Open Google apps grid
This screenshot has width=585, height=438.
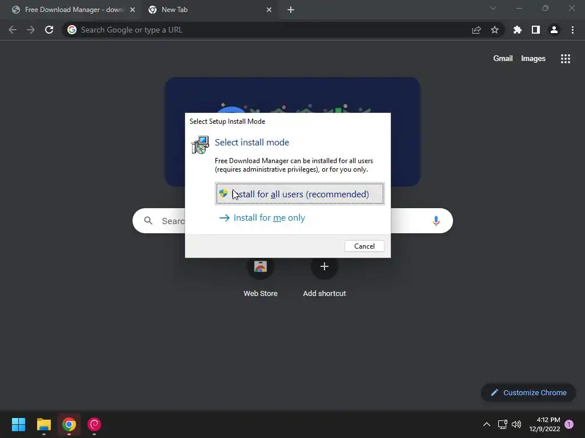coord(566,59)
